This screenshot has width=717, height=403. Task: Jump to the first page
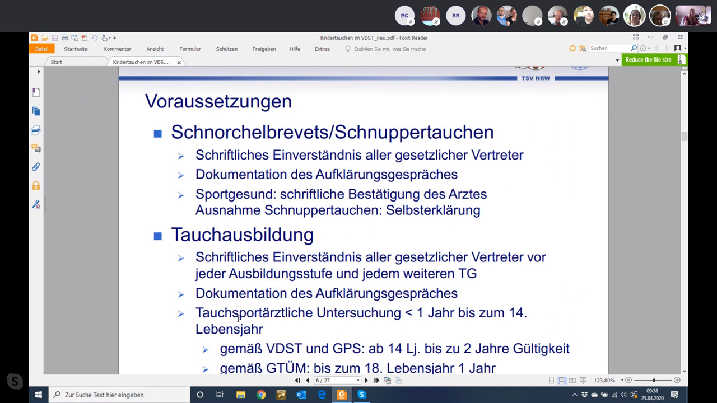[x=297, y=381]
